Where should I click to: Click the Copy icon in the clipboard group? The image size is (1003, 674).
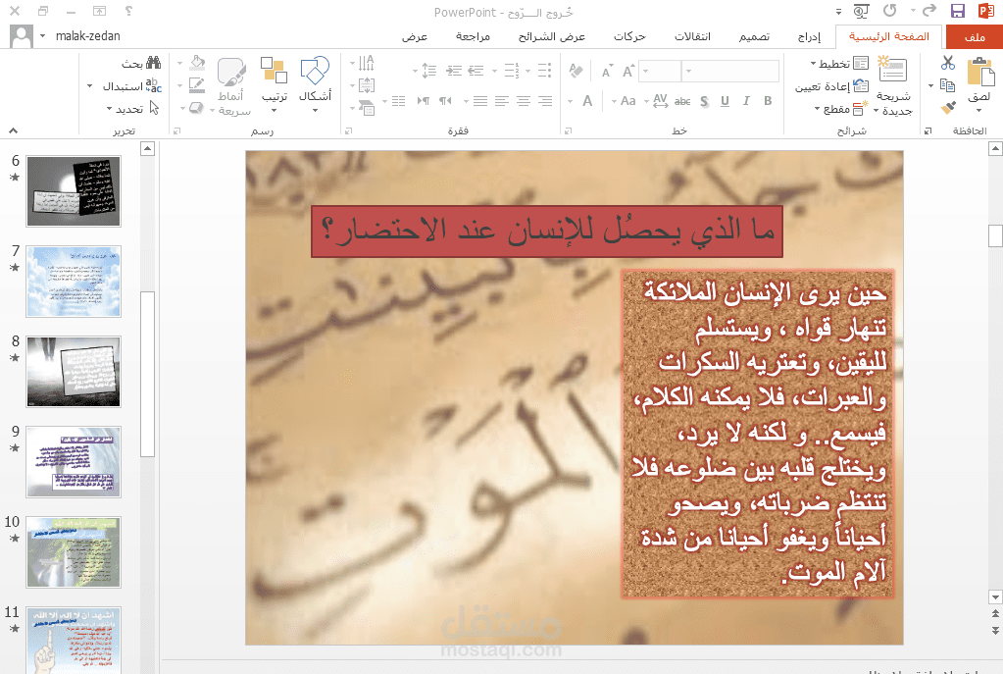pos(947,85)
